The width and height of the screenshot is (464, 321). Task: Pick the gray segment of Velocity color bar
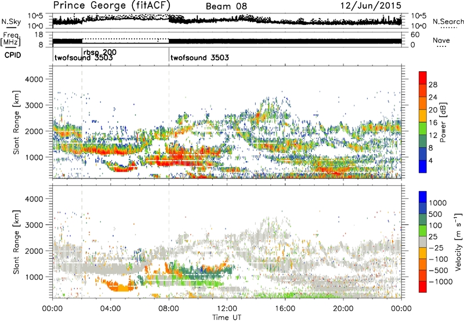pos(423,242)
